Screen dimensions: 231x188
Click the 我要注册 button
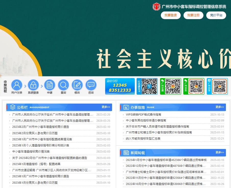pos(193,15)
